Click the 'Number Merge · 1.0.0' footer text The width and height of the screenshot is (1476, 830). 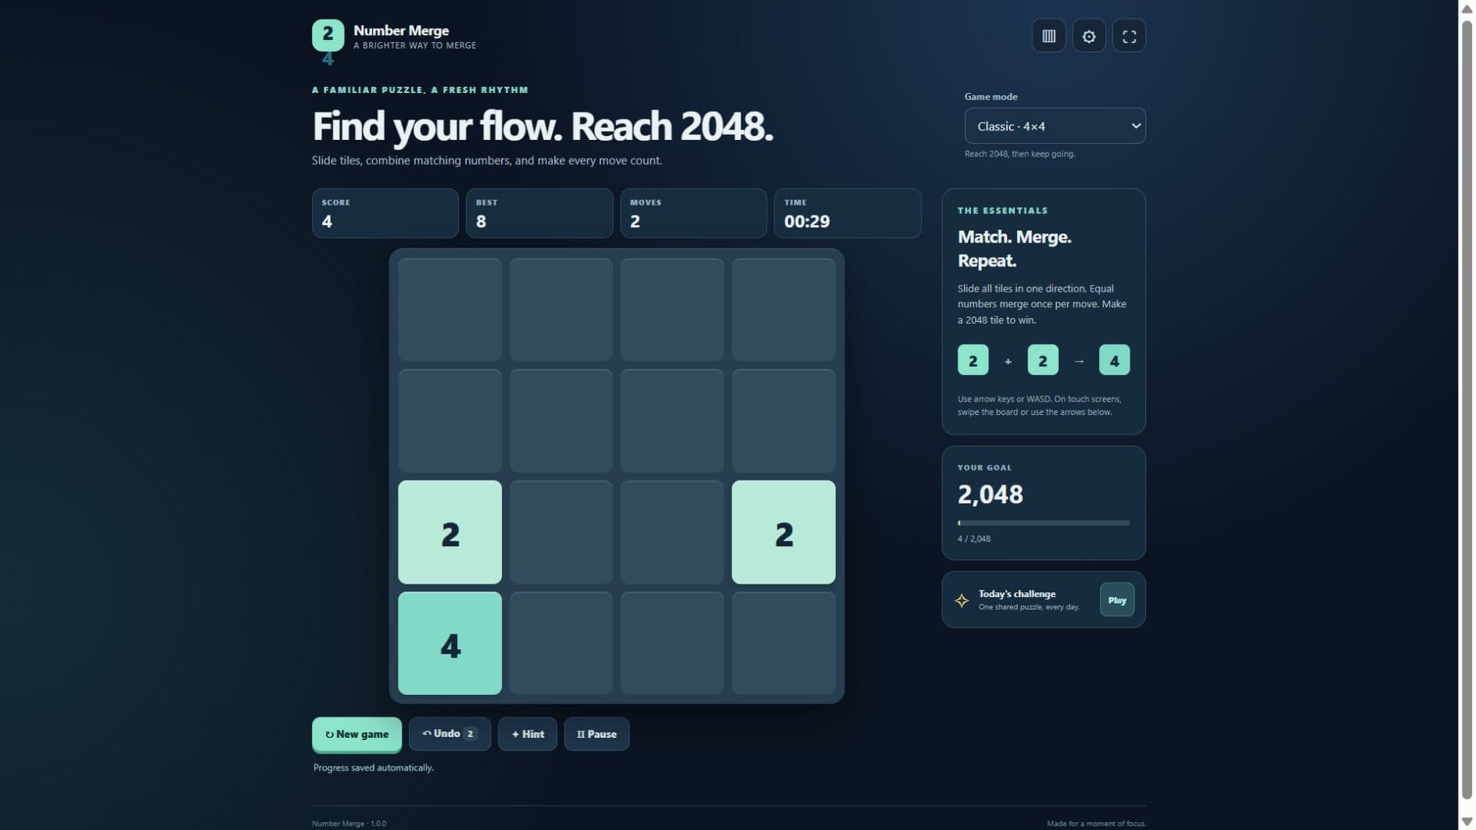click(x=349, y=824)
